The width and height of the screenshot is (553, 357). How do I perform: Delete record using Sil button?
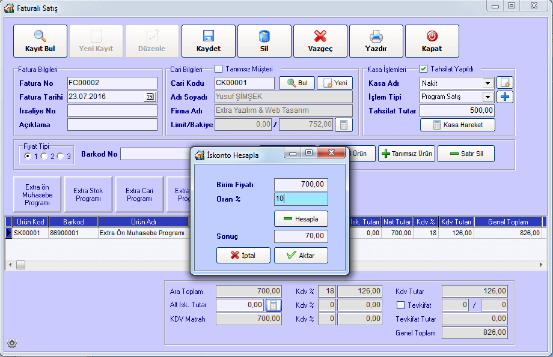click(x=264, y=41)
